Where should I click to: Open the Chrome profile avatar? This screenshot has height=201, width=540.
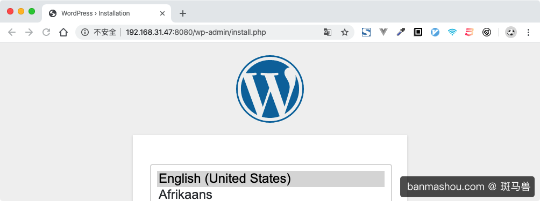click(511, 32)
